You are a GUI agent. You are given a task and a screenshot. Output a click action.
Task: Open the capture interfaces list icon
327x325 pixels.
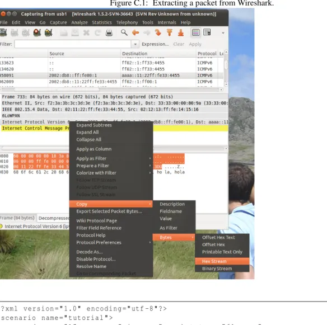(x=3, y=32)
